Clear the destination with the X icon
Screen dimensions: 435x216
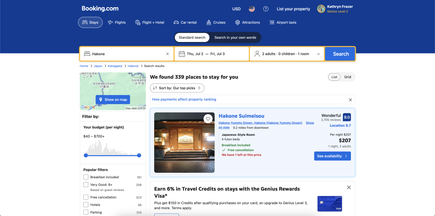(x=167, y=54)
